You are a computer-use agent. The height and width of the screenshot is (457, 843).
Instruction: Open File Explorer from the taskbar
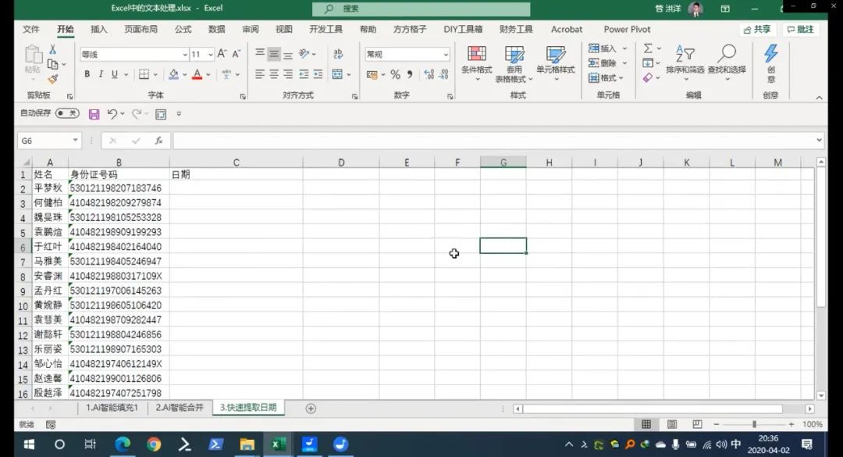(x=247, y=444)
